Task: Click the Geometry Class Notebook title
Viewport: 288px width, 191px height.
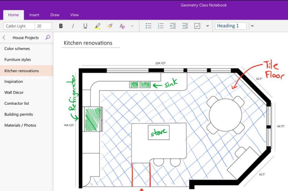Action: pyautogui.click(x=204, y=5)
